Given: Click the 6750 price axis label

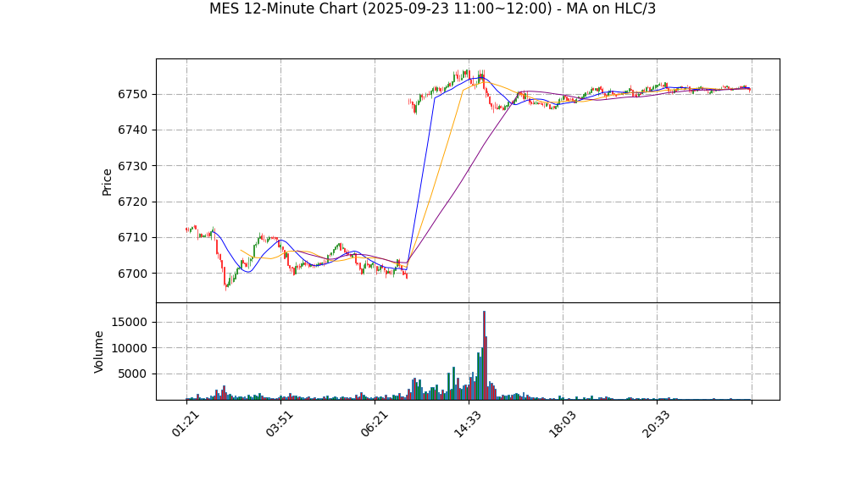Looking at the screenshot, I should [132, 94].
